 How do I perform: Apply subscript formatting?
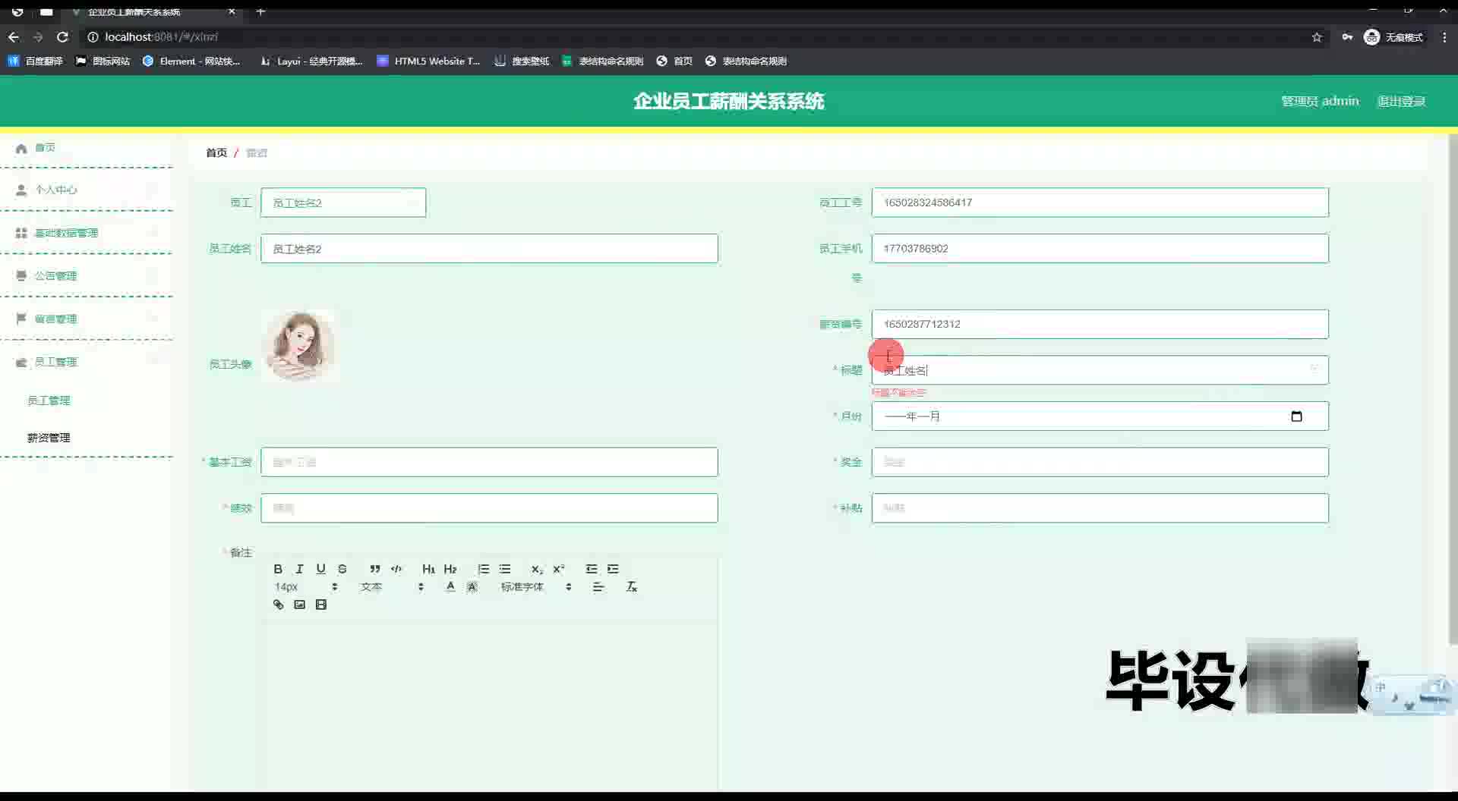click(537, 569)
